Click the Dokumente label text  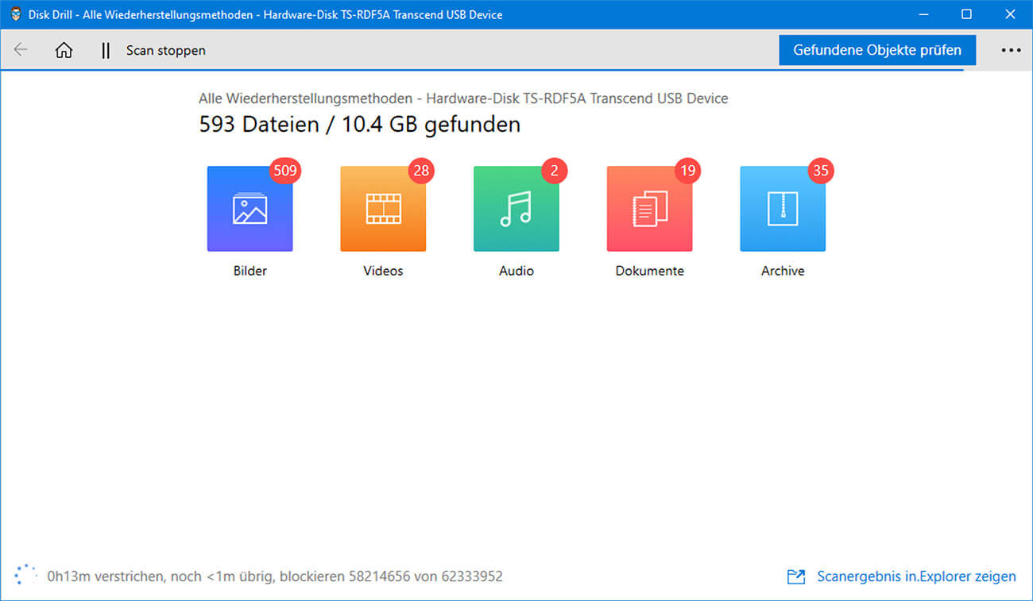coord(649,271)
